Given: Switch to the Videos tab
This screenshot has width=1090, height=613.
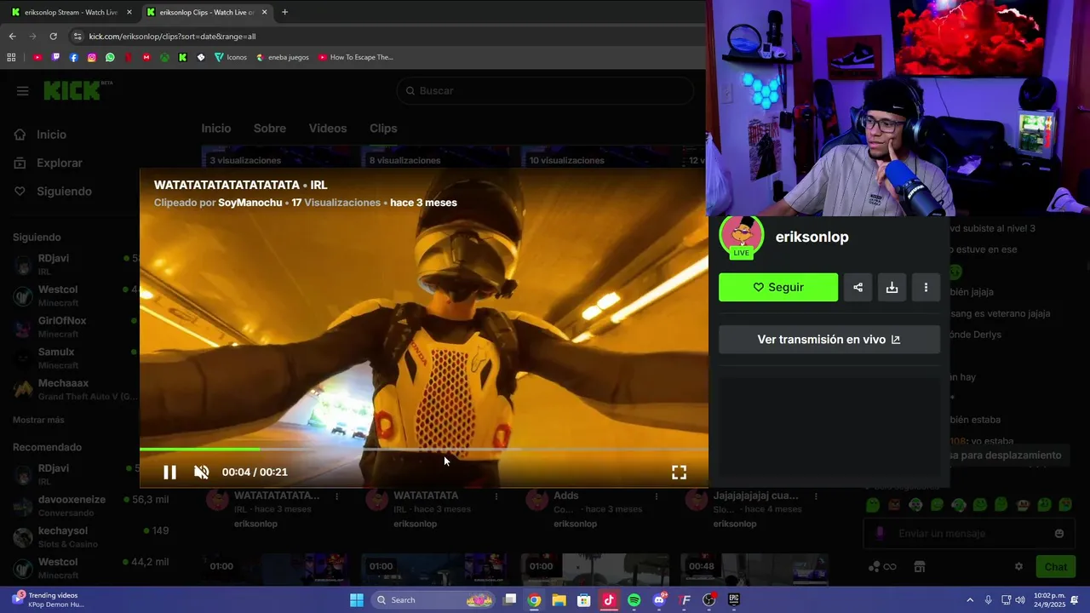Looking at the screenshot, I should [x=328, y=128].
